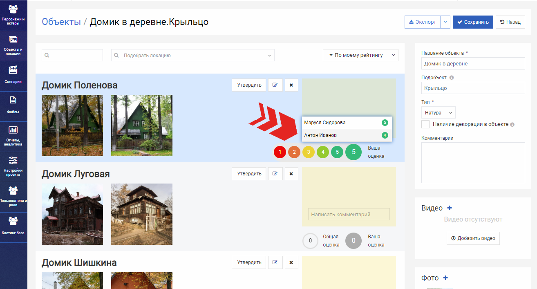Image resolution: width=537 pixels, height=289 pixels.
Task: Click the Добавить видео button
Action: [473, 238]
